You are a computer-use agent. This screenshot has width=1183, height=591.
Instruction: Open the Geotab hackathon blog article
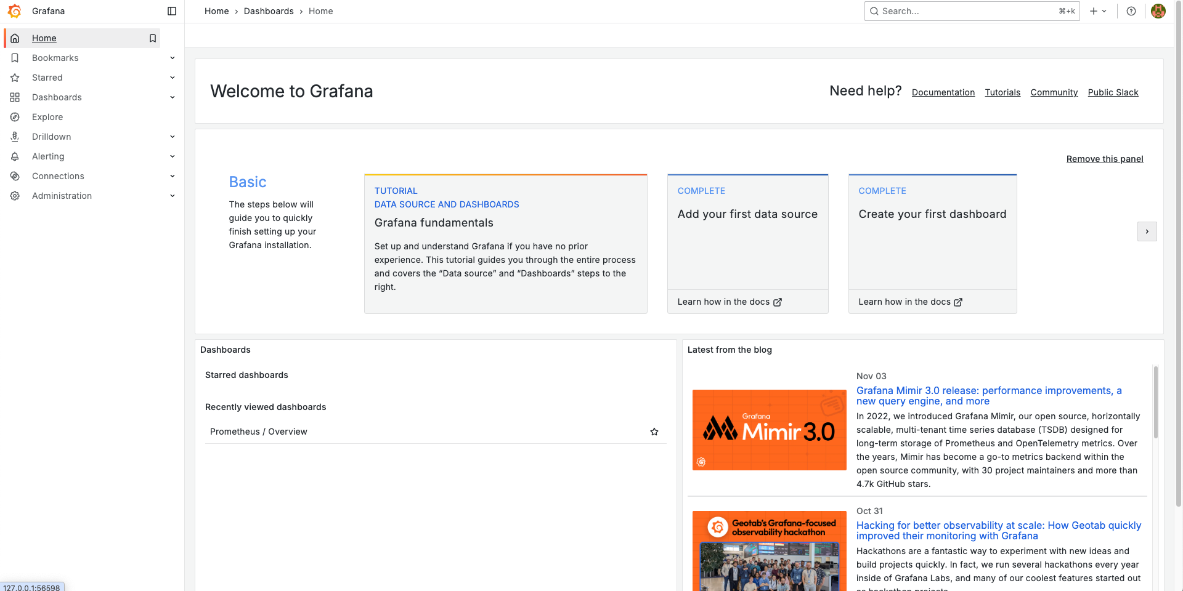pos(999,531)
